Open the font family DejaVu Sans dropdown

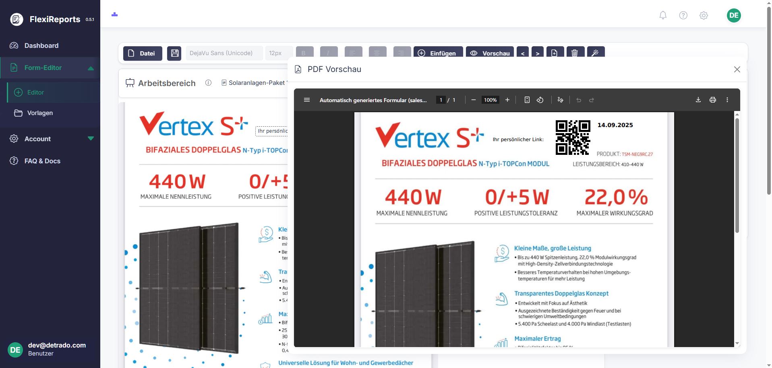(x=224, y=53)
